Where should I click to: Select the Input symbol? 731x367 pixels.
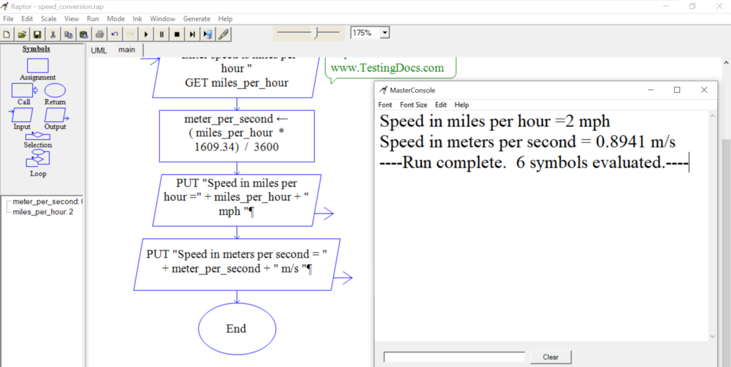click(21, 114)
